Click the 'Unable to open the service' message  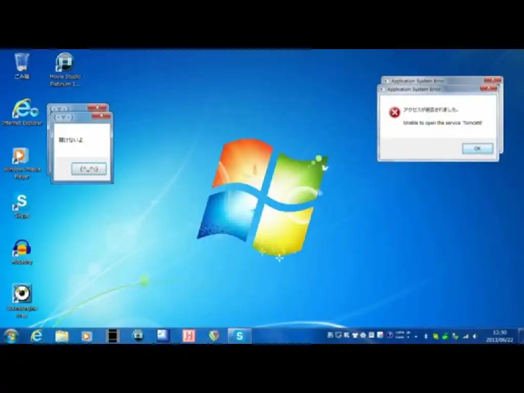(x=443, y=123)
